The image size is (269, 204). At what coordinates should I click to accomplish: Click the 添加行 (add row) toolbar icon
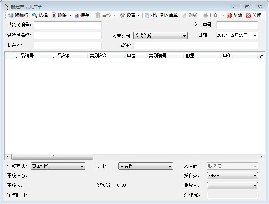pos(11,15)
